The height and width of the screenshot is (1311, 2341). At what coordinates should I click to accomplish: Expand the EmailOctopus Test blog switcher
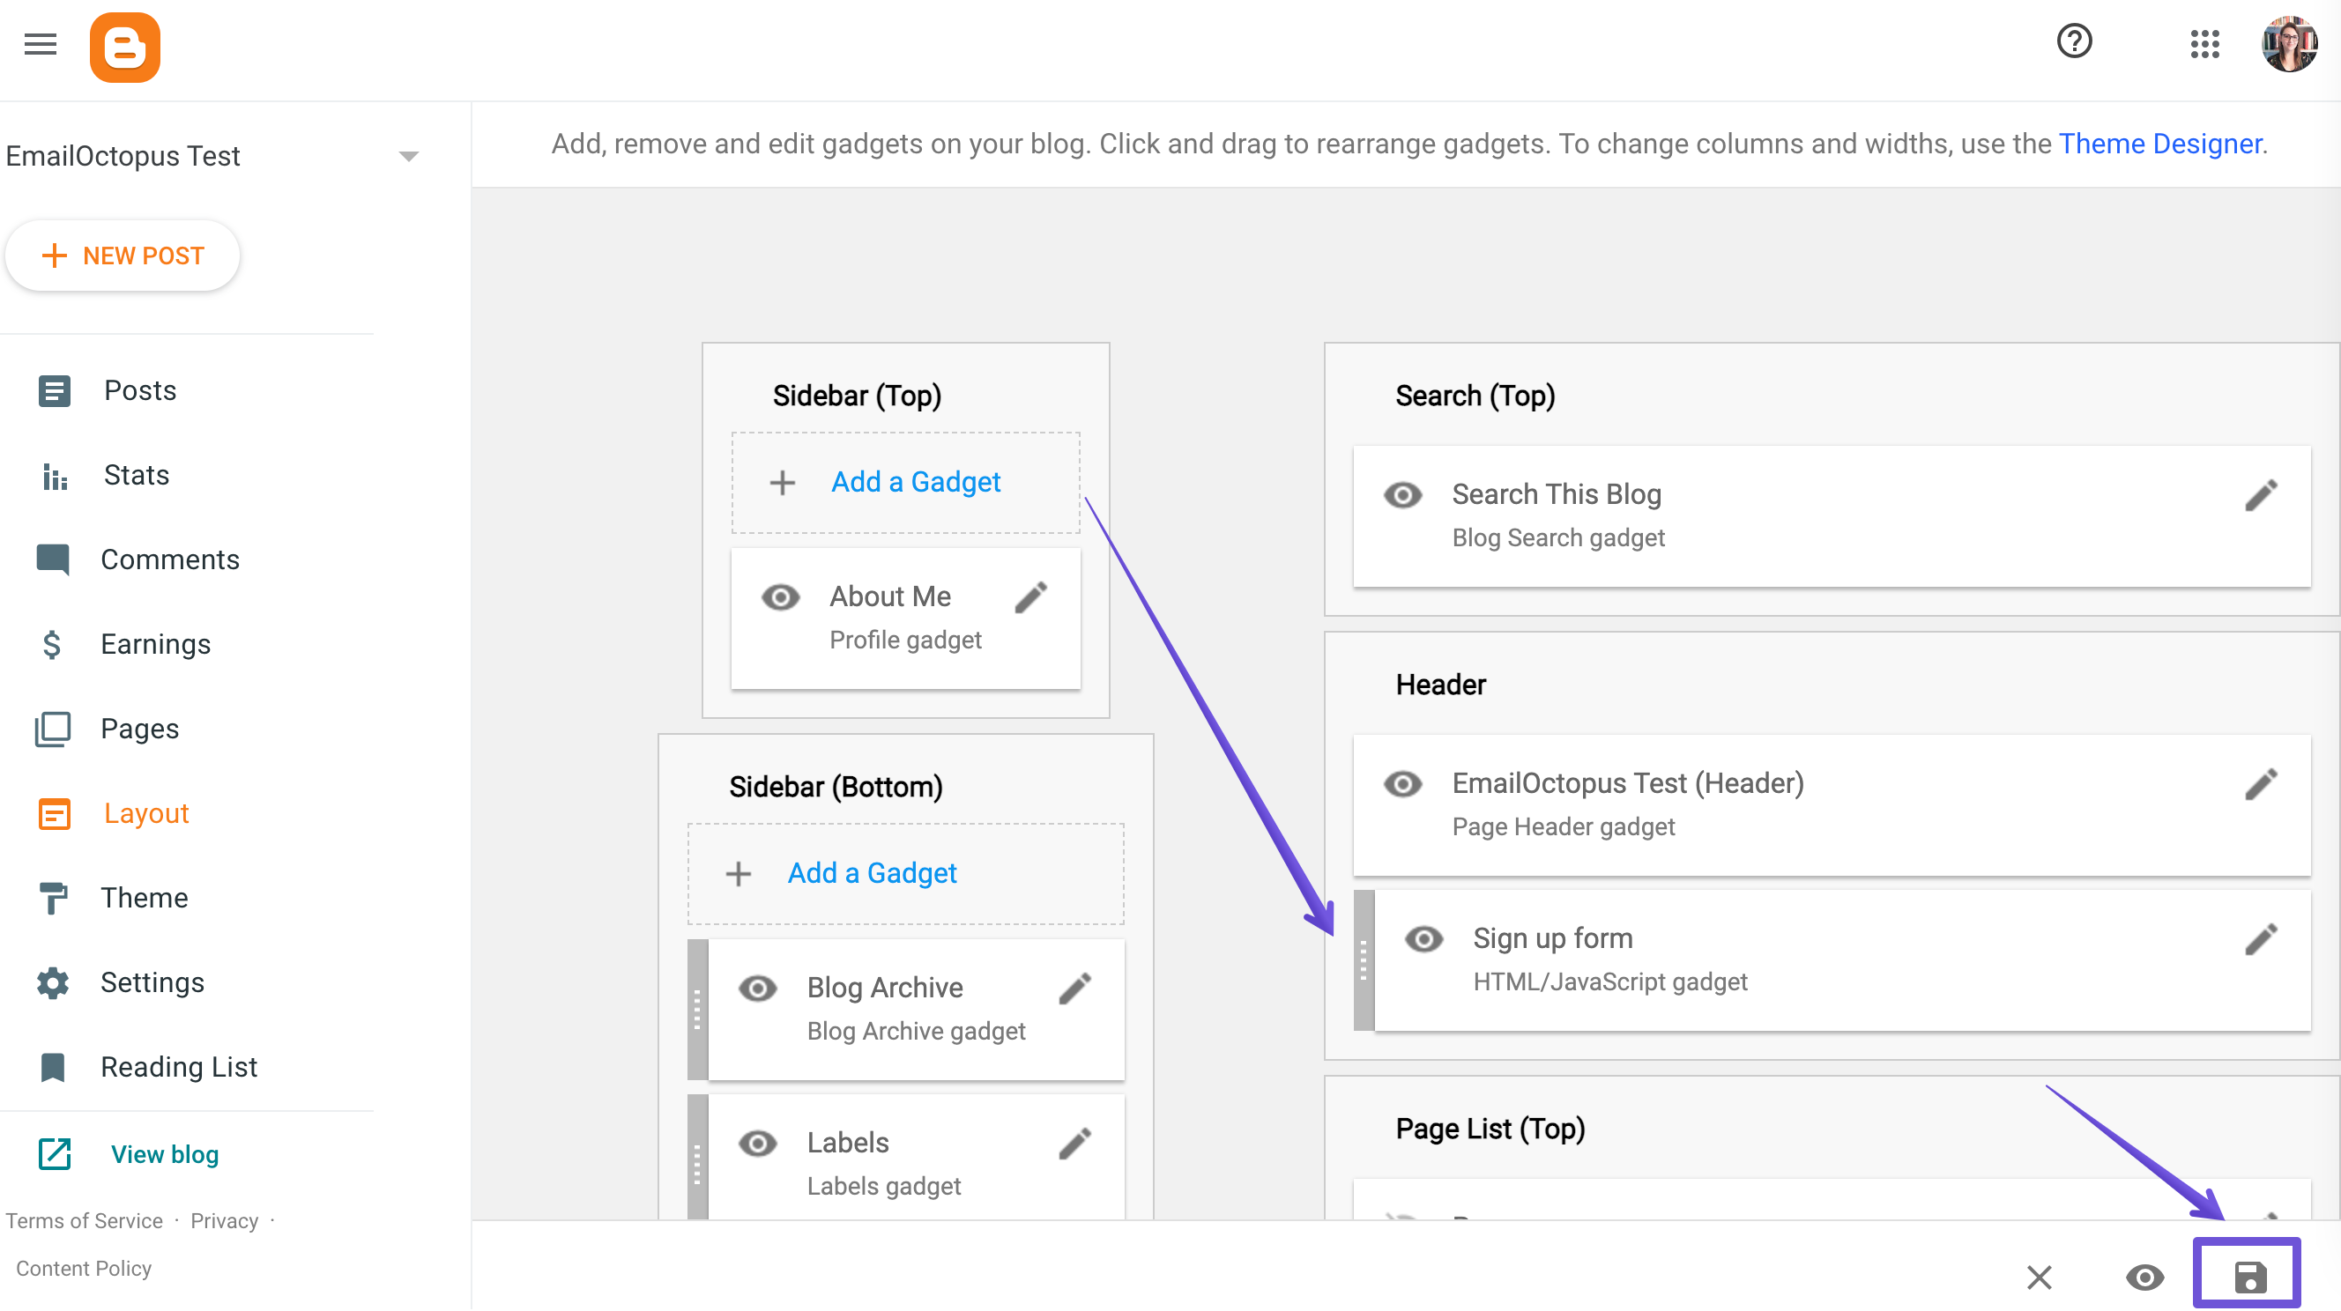tap(410, 155)
